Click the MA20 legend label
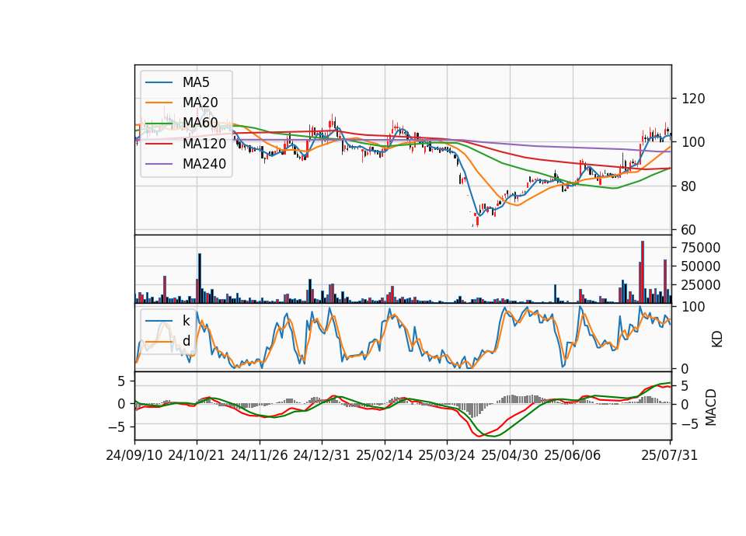Screen dimensions: 746x536 (x=200, y=103)
